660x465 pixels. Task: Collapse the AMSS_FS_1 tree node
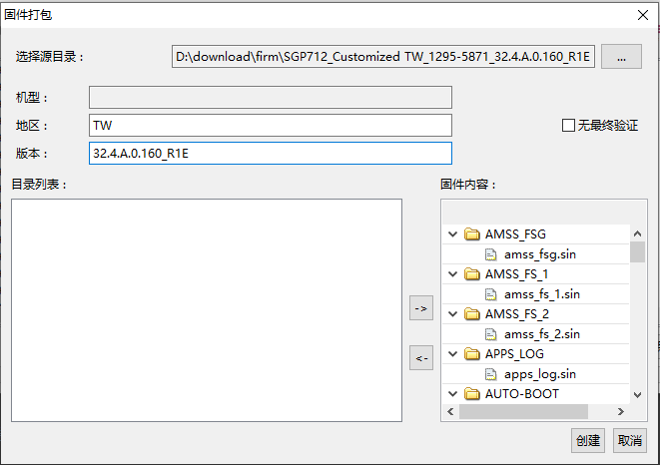[x=452, y=274]
